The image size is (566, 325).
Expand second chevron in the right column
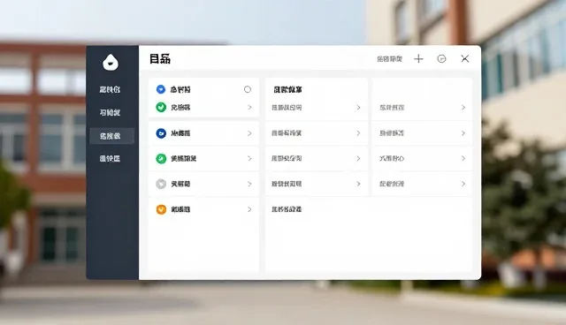click(463, 133)
